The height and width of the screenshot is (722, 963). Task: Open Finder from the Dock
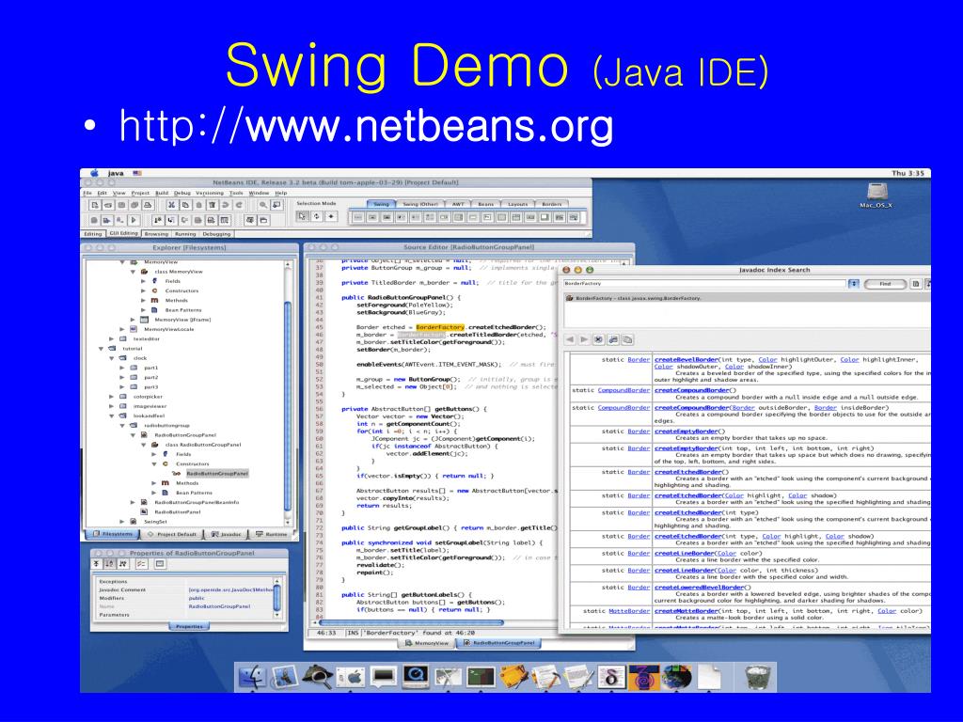tap(252, 677)
